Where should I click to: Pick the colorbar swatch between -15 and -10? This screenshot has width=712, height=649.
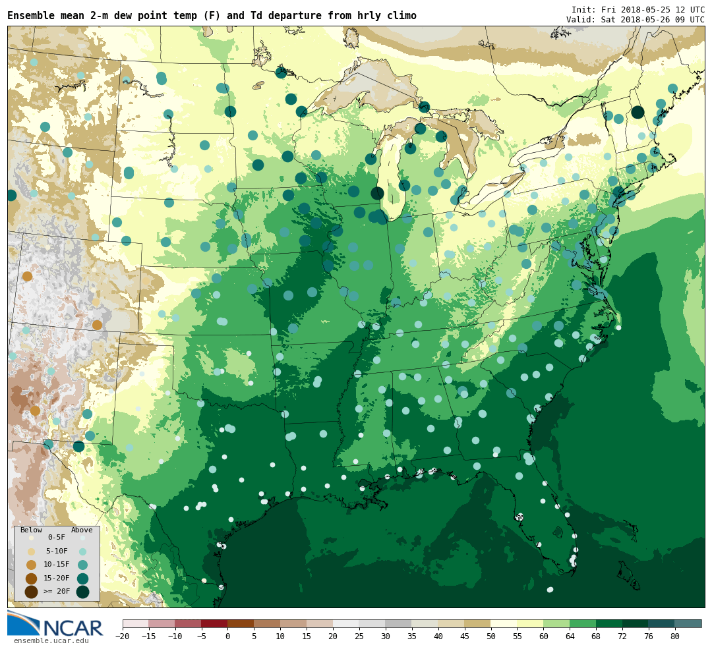point(162,623)
